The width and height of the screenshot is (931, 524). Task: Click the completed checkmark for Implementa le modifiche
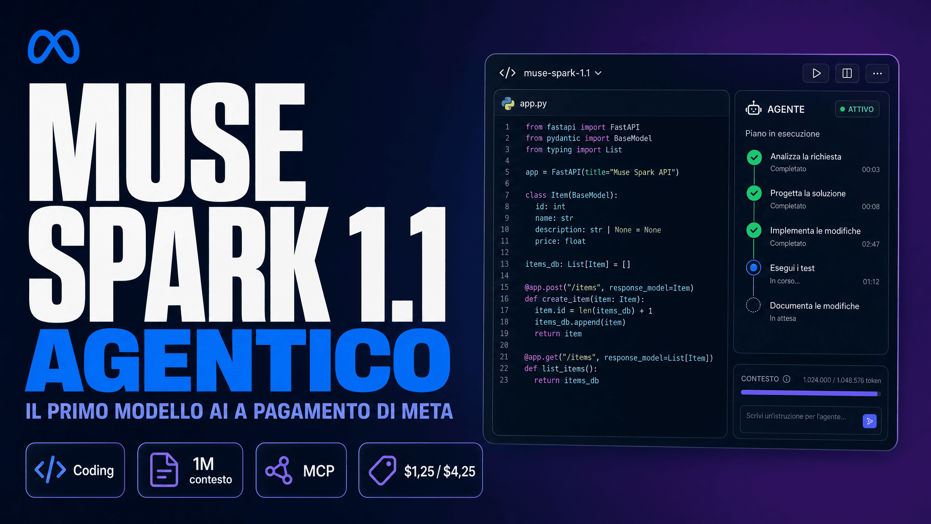(x=754, y=230)
